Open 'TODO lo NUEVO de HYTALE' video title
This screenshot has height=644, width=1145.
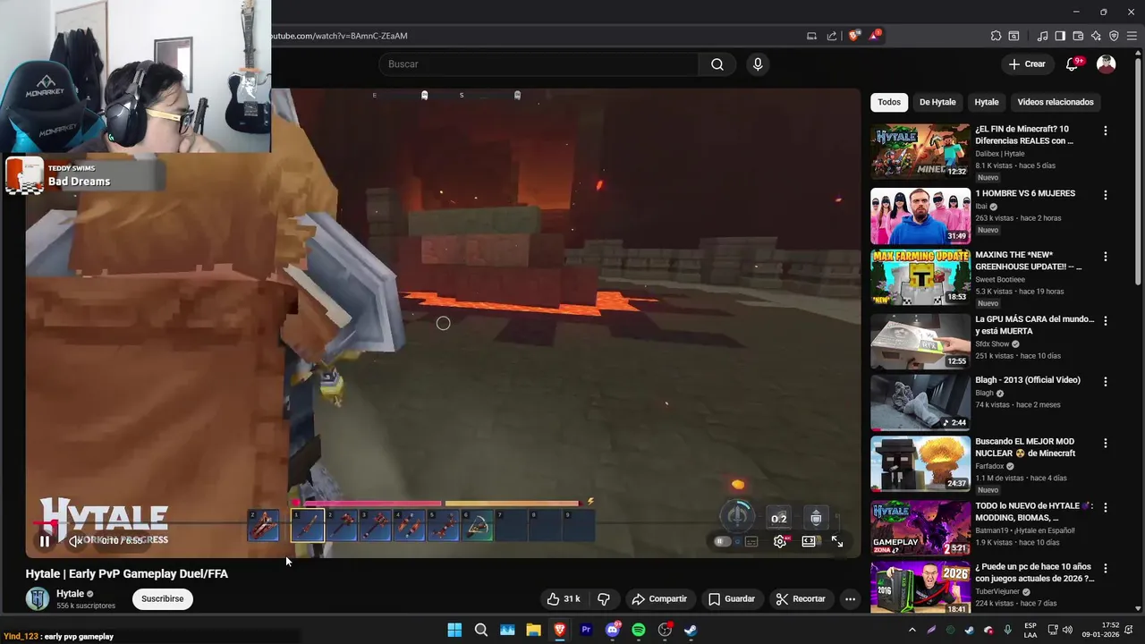pyautogui.click(x=1034, y=512)
